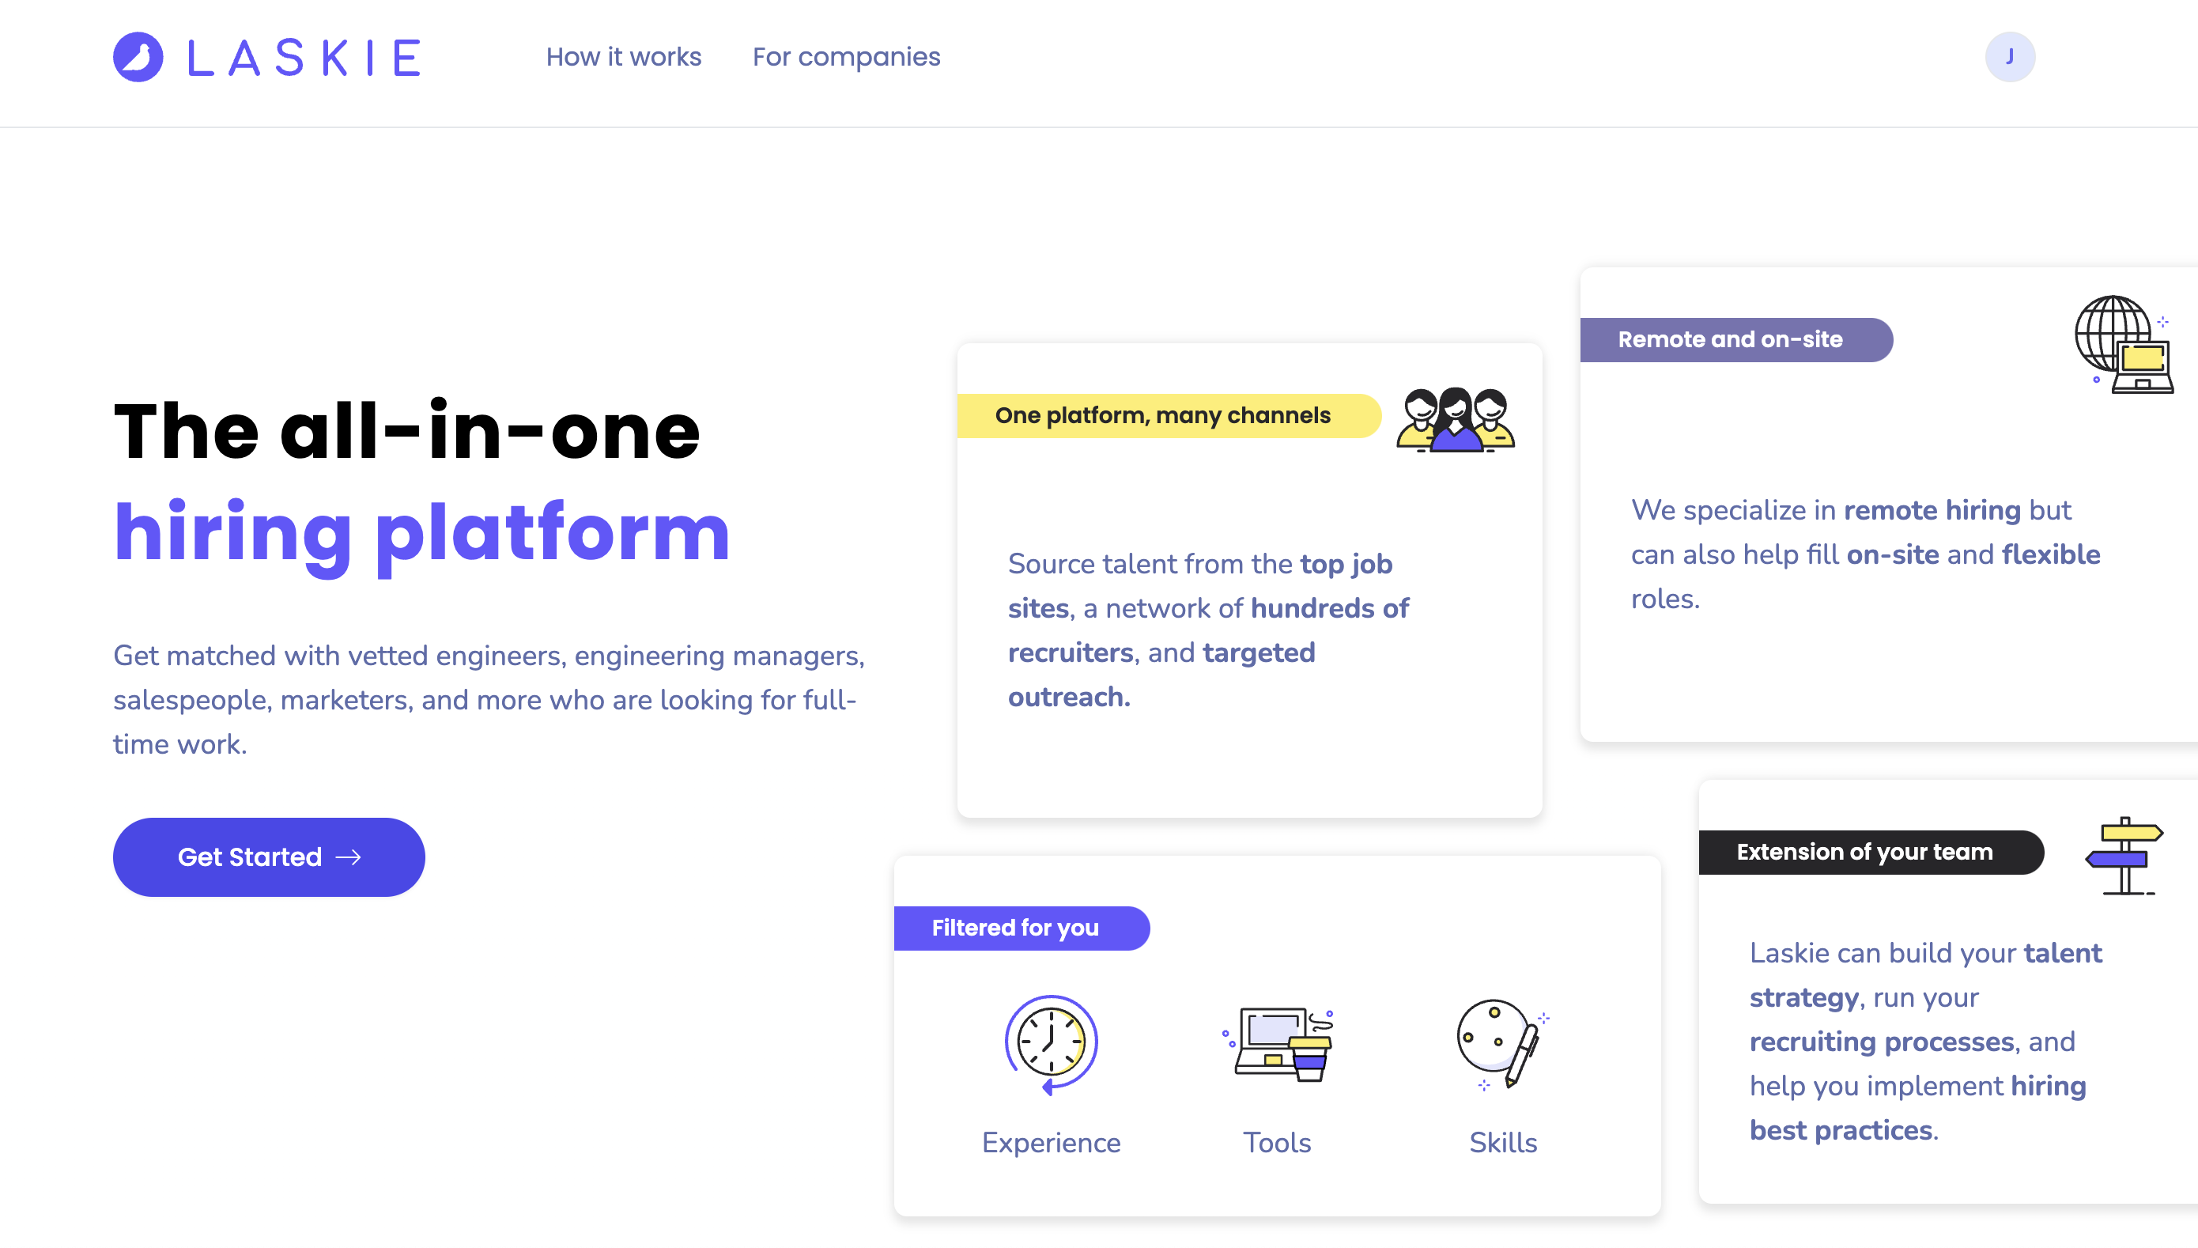
Task: Click the Source talent from the top job sites text
Action: [x=1208, y=630]
